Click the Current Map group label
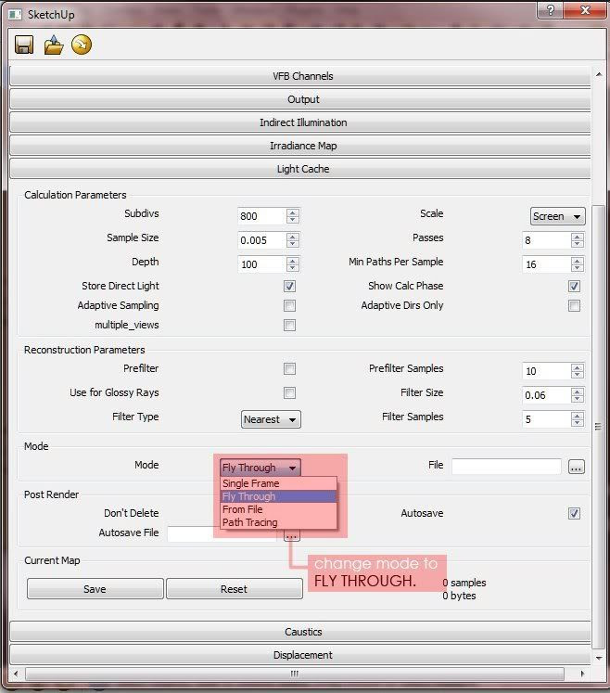The height and width of the screenshot is (693, 610). (x=52, y=560)
